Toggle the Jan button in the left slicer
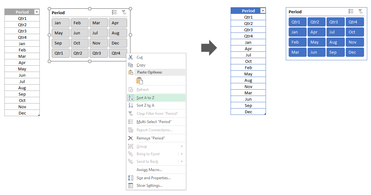 point(60,23)
